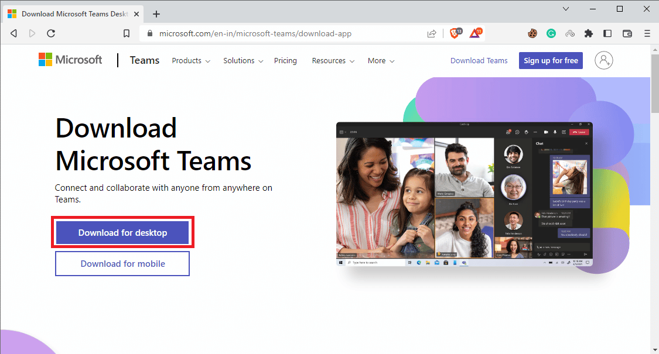Click the scrollbar down arrow
Image resolution: width=659 pixels, height=354 pixels.
(x=655, y=350)
